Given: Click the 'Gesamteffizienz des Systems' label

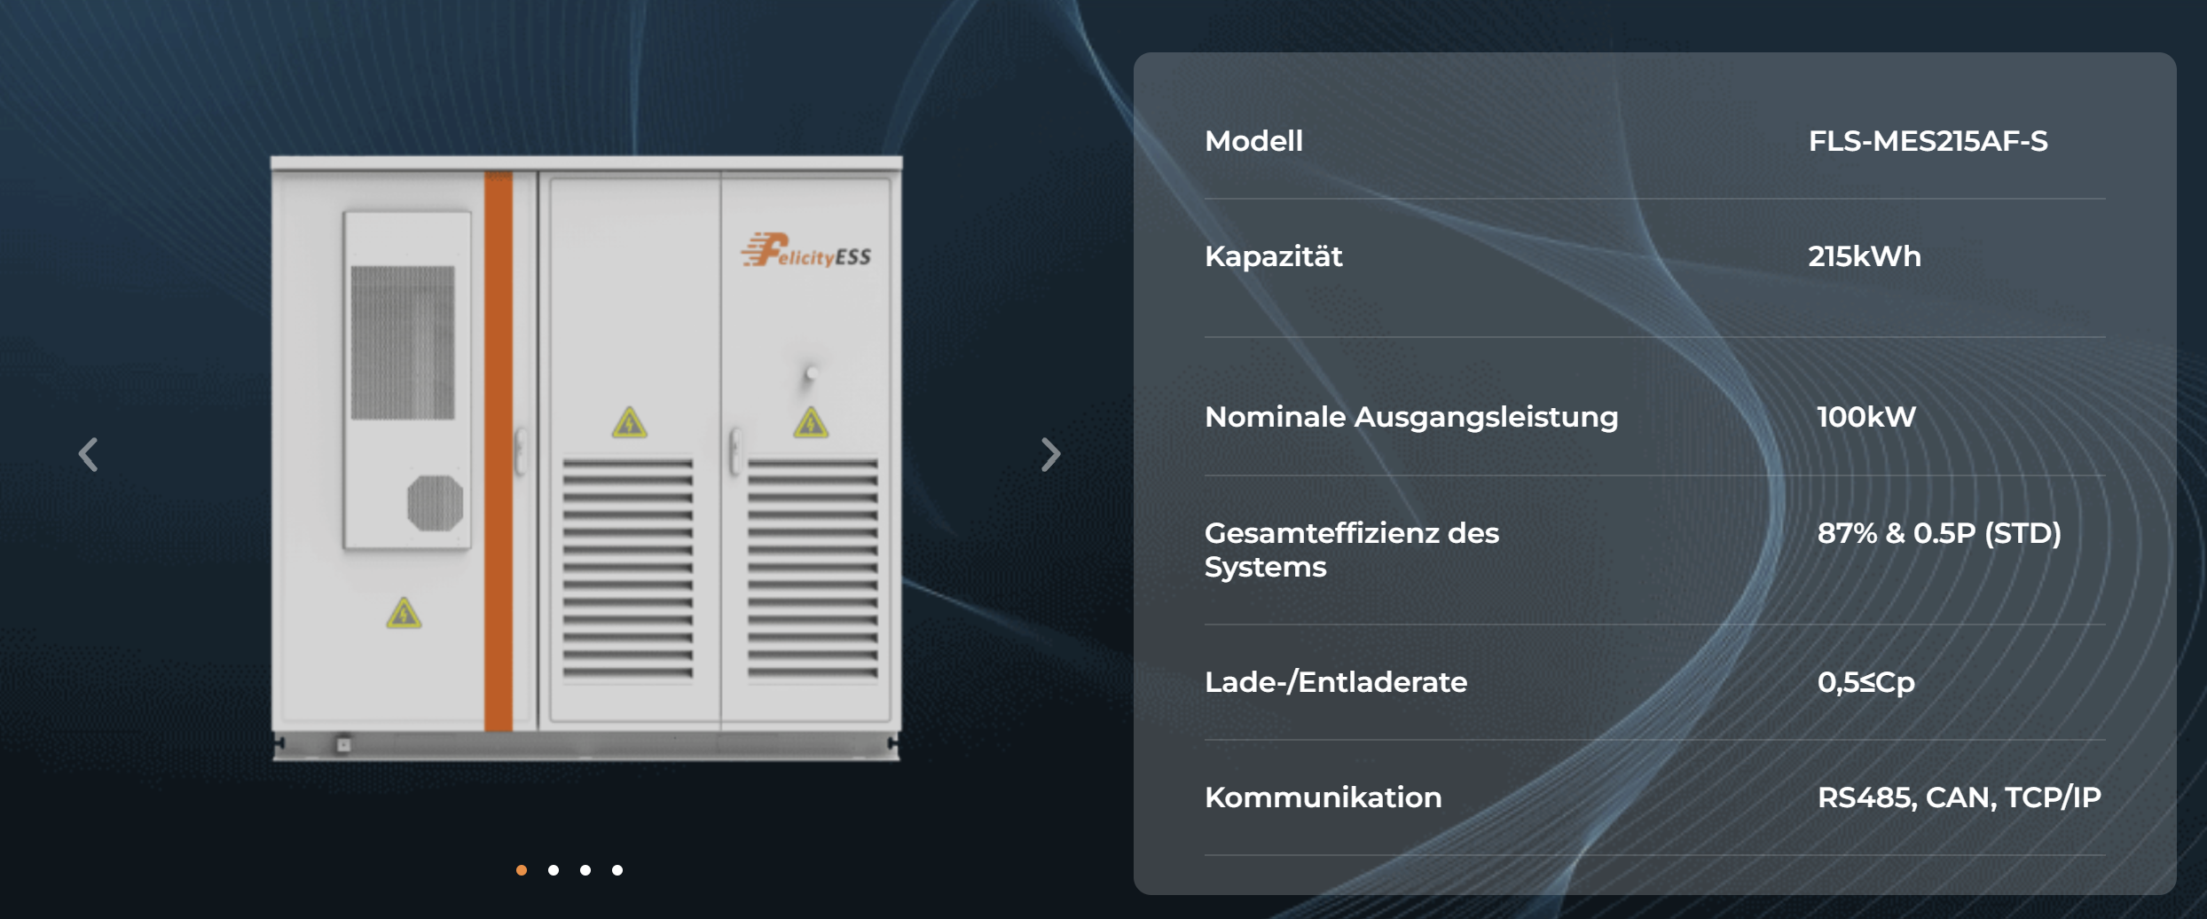Looking at the screenshot, I should point(1352,550).
